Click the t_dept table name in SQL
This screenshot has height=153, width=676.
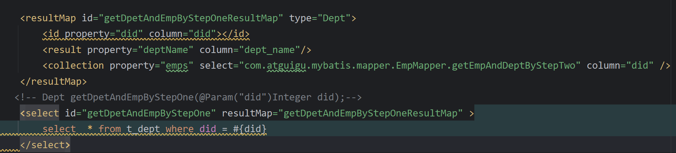coord(143,129)
